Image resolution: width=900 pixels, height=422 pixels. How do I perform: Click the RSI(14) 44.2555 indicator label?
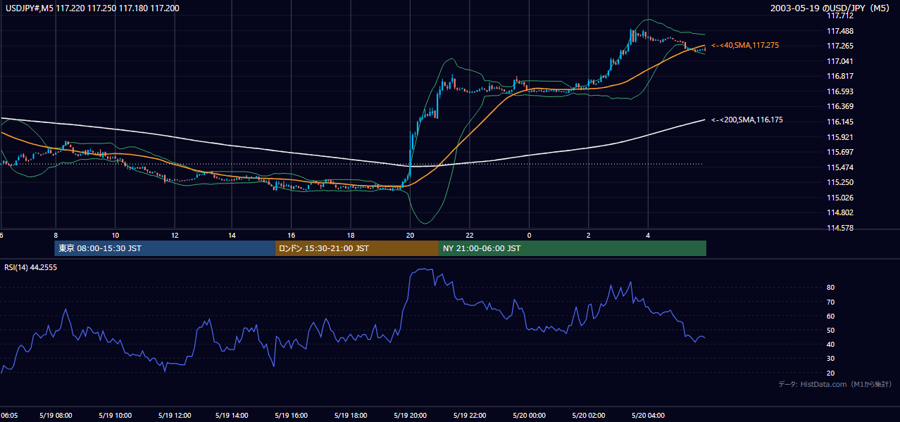click(30, 267)
